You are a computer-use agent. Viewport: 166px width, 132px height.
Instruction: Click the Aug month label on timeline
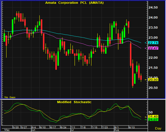point(116,130)
